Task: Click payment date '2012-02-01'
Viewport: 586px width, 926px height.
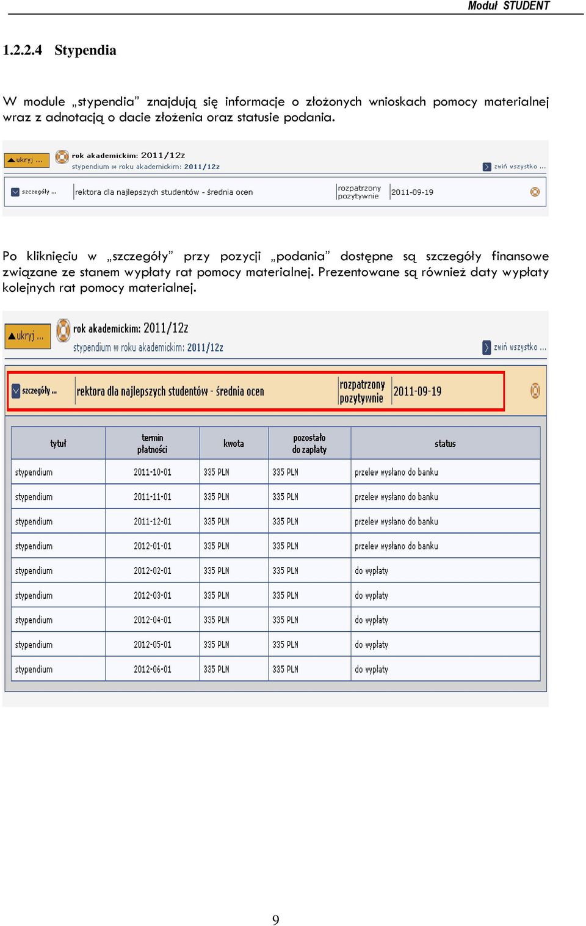Action: point(153,571)
